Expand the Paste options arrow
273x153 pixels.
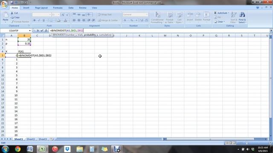click(x=6, y=22)
